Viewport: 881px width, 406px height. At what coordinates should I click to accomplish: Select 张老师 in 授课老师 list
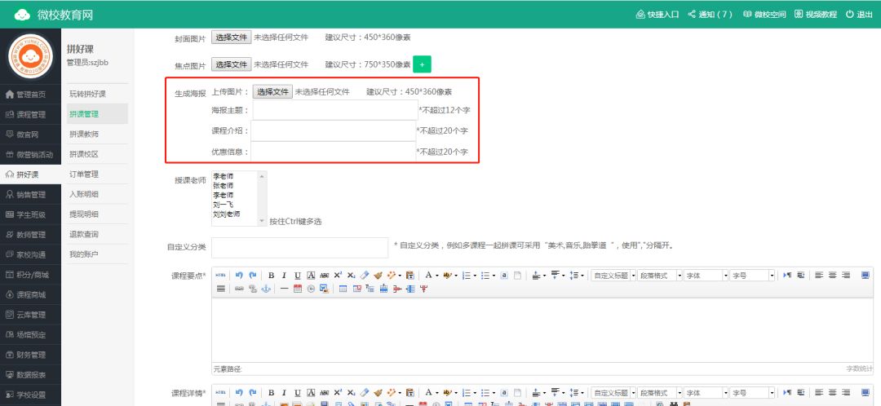coord(223,185)
